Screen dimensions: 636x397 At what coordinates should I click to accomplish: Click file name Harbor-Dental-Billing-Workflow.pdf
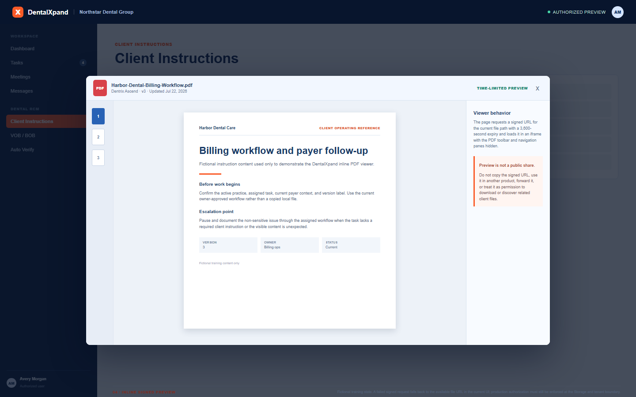(x=152, y=85)
